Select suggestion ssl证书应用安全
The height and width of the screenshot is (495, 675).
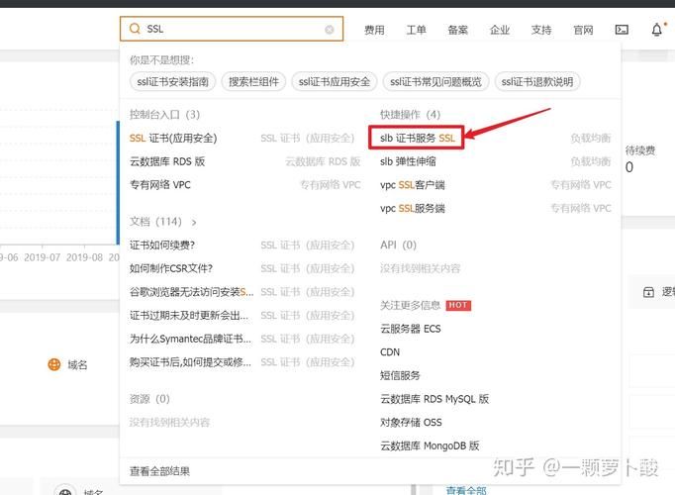[335, 82]
